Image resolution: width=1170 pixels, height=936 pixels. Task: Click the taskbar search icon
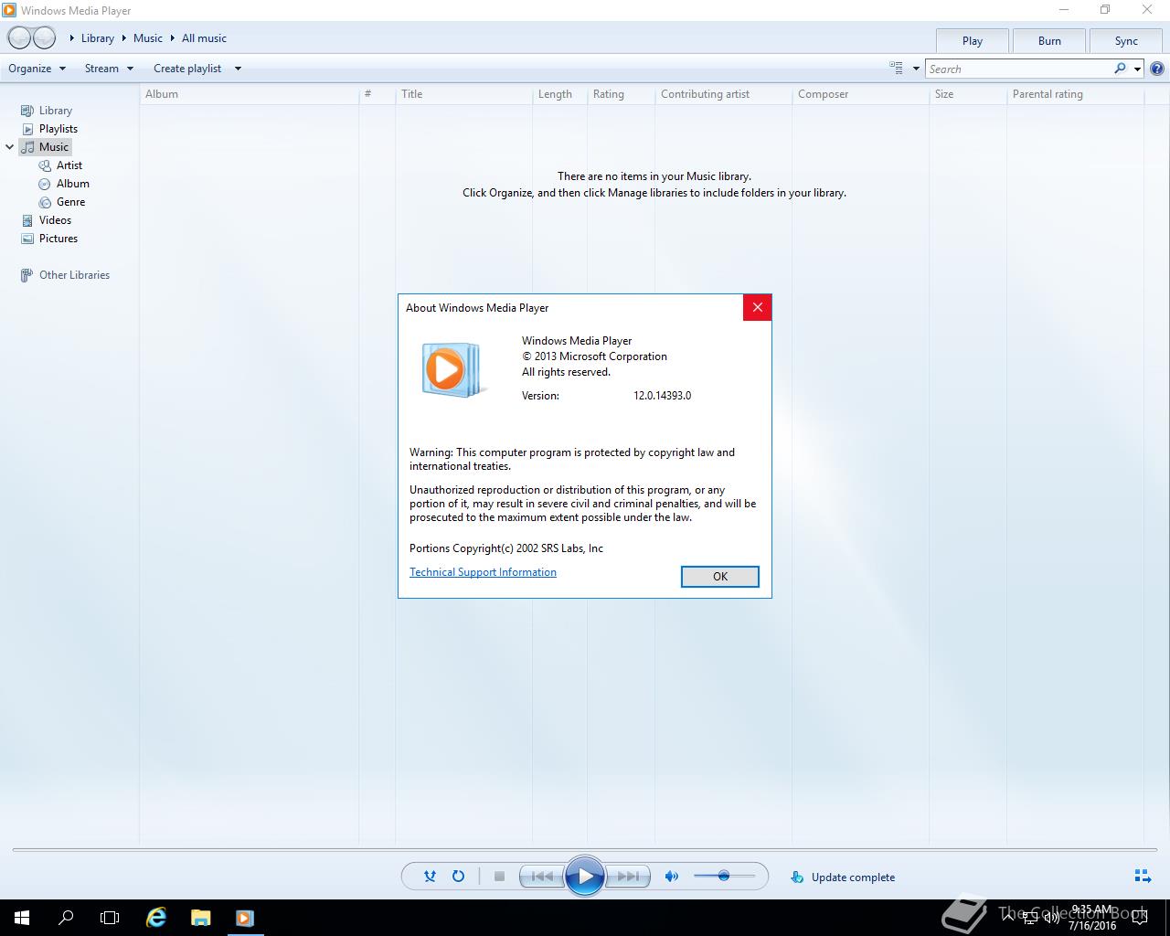[66, 918]
